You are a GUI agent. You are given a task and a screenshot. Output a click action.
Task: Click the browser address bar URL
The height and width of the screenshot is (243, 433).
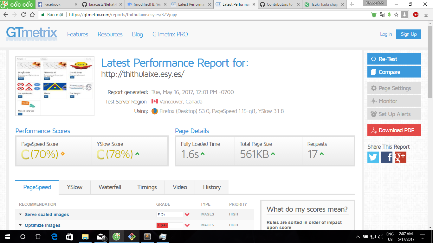click(x=123, y=15)
